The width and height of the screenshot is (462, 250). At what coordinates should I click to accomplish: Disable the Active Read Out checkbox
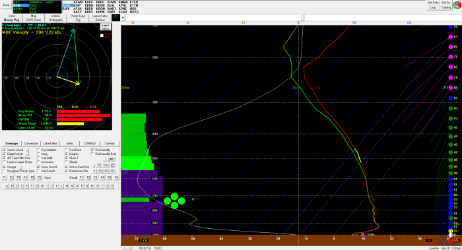coord(66,167)
